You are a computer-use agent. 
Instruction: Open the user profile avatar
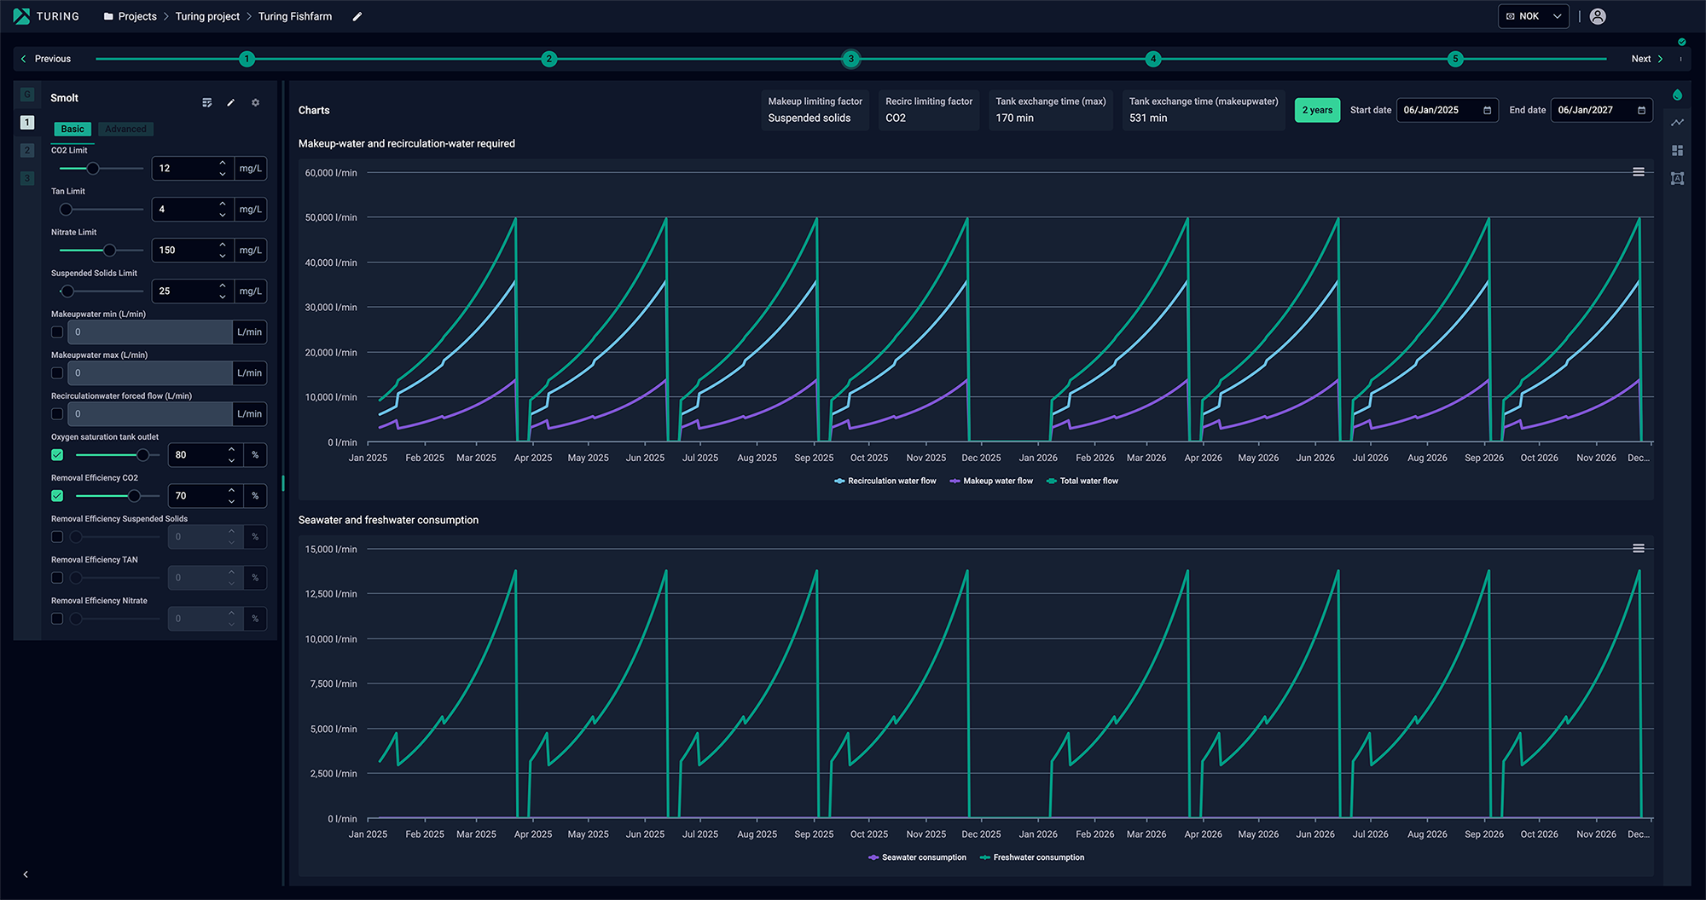pos(1598,16)
